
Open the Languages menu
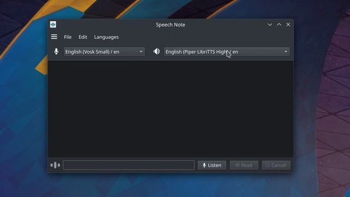coord(106,37)
